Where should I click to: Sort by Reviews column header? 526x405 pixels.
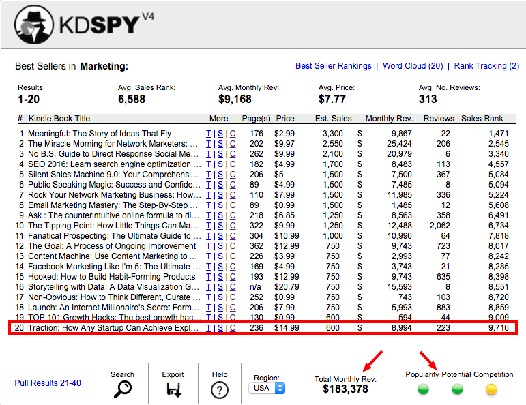[x=439, y=119]
